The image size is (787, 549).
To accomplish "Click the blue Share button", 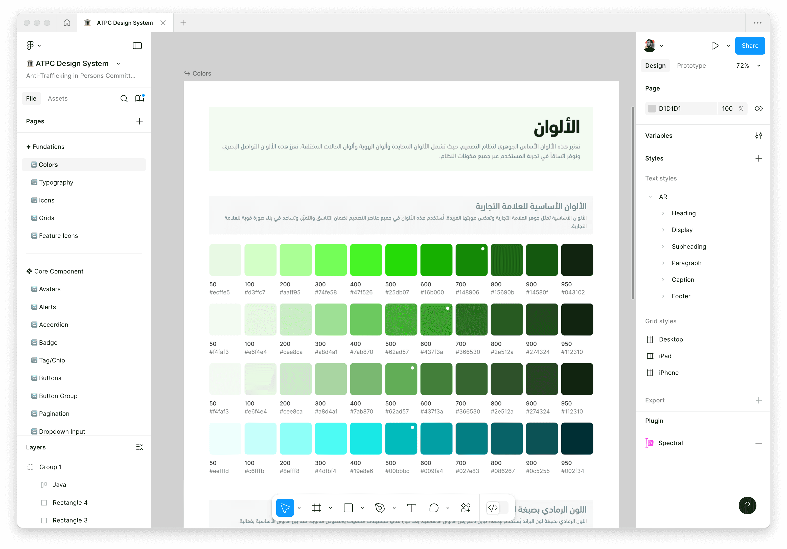I will point(750,45).
